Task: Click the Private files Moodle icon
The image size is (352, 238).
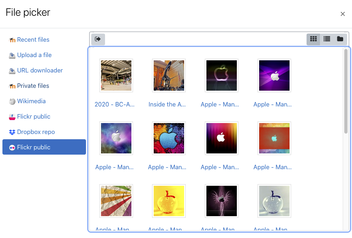Action: click(x=12, y=86)
